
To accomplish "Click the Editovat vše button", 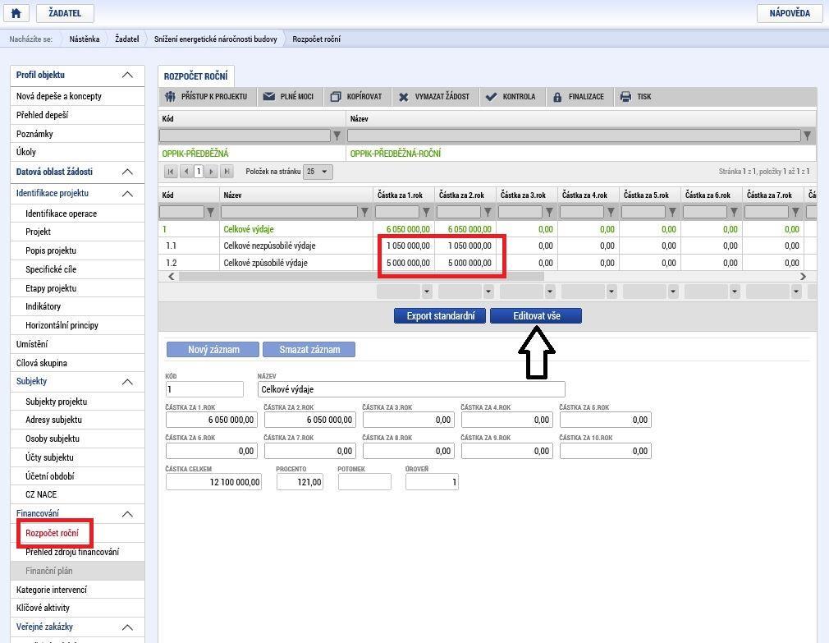I will (x=536, y=315).
